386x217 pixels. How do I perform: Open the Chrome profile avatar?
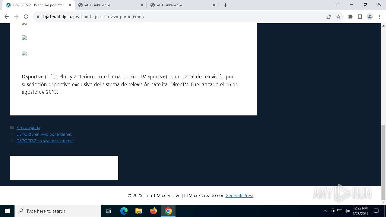[370, 17]
